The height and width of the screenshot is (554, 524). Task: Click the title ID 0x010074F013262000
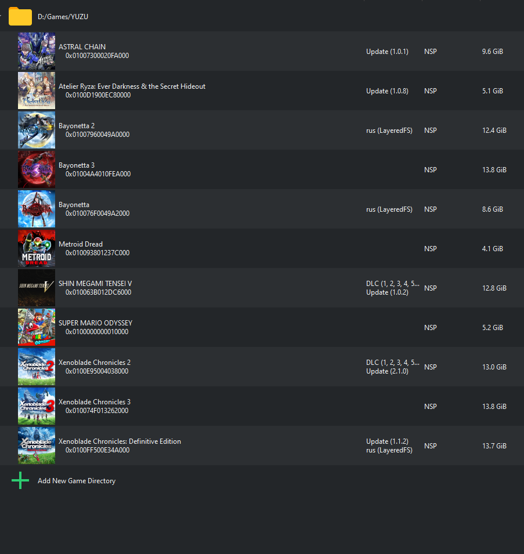click(x=97, y=411)
